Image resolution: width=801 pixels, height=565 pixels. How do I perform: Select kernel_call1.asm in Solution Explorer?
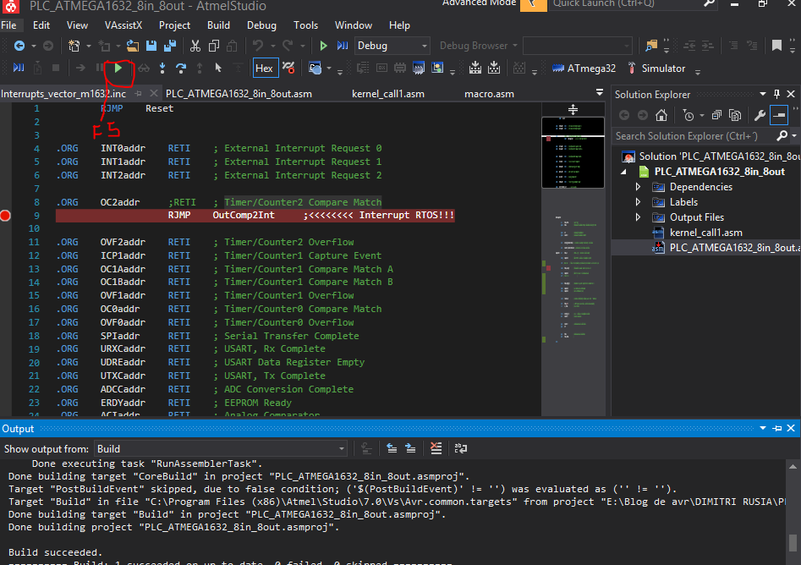[x=705, y=233]
